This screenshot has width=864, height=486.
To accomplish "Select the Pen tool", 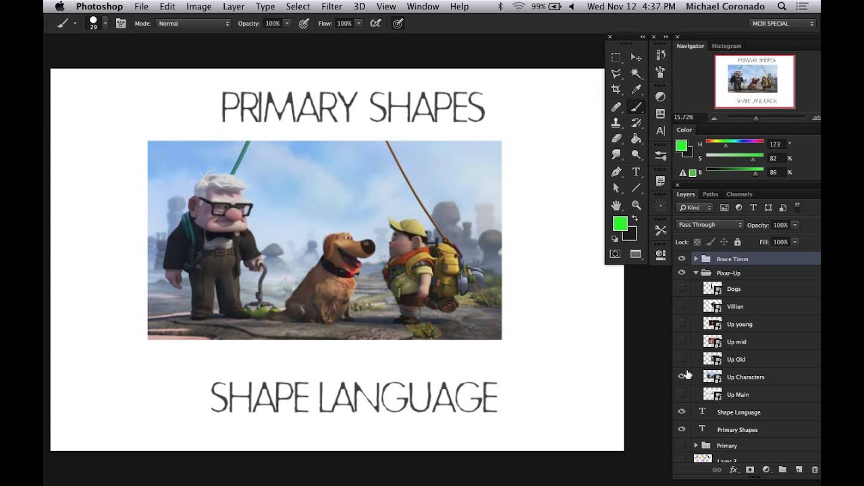I will click(x=616, y=172).
